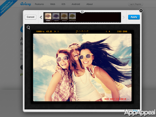Screen dimensions: 156x117
Task: Apply the Ventura filter preview
Action: [x=64, y=16]
